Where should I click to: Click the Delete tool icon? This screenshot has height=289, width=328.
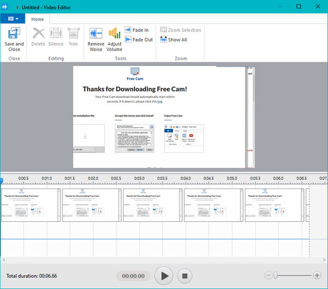tap(39, 33)
